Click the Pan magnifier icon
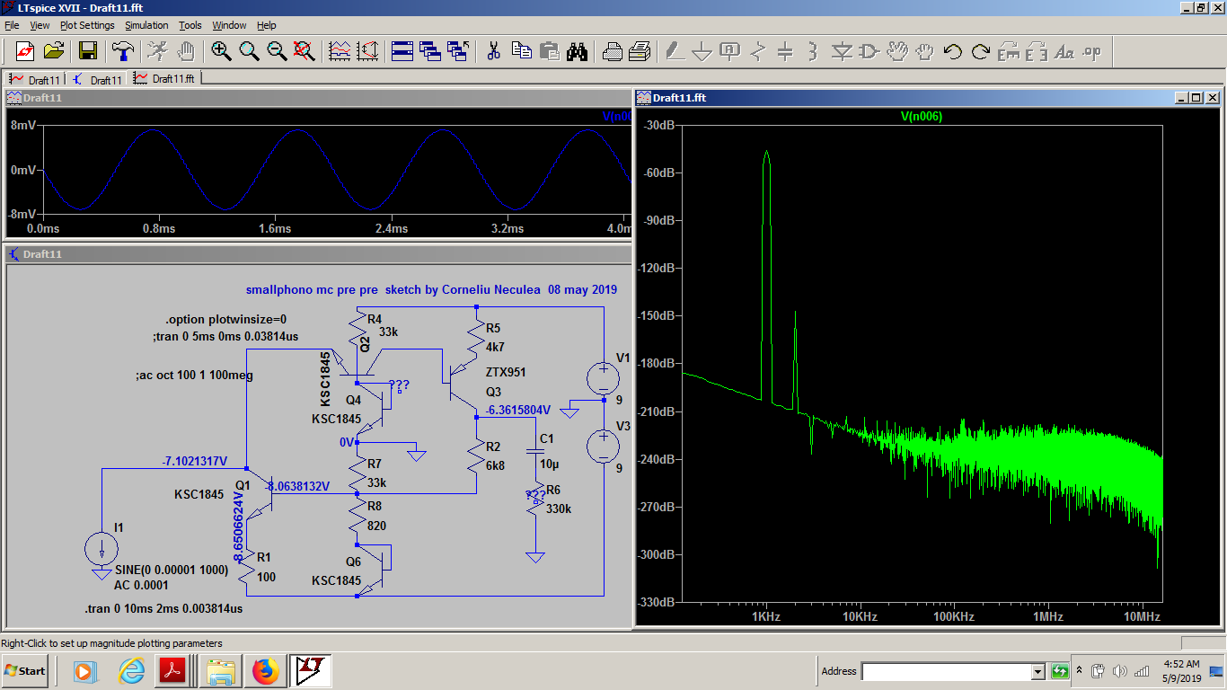Viewport: 1227px width, 690px height. click(249, 51)
